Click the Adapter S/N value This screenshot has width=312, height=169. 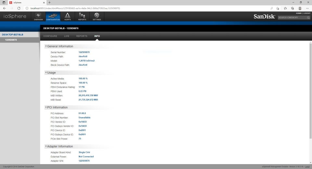84,161
